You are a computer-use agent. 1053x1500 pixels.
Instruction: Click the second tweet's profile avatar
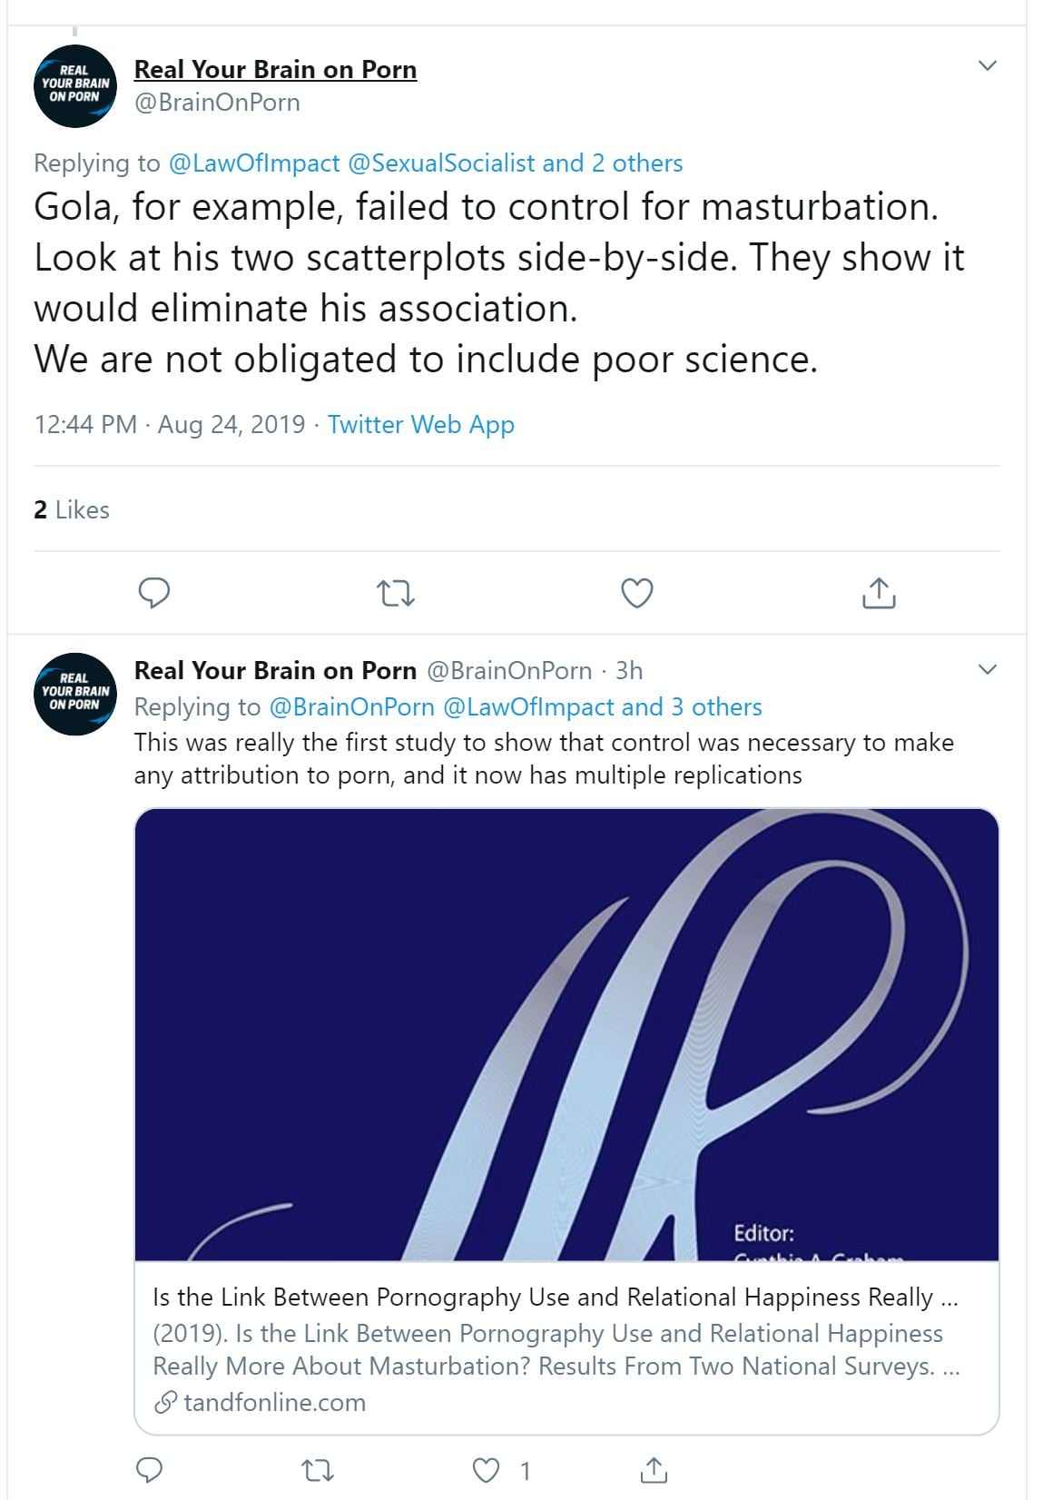[x=75, y=694]
